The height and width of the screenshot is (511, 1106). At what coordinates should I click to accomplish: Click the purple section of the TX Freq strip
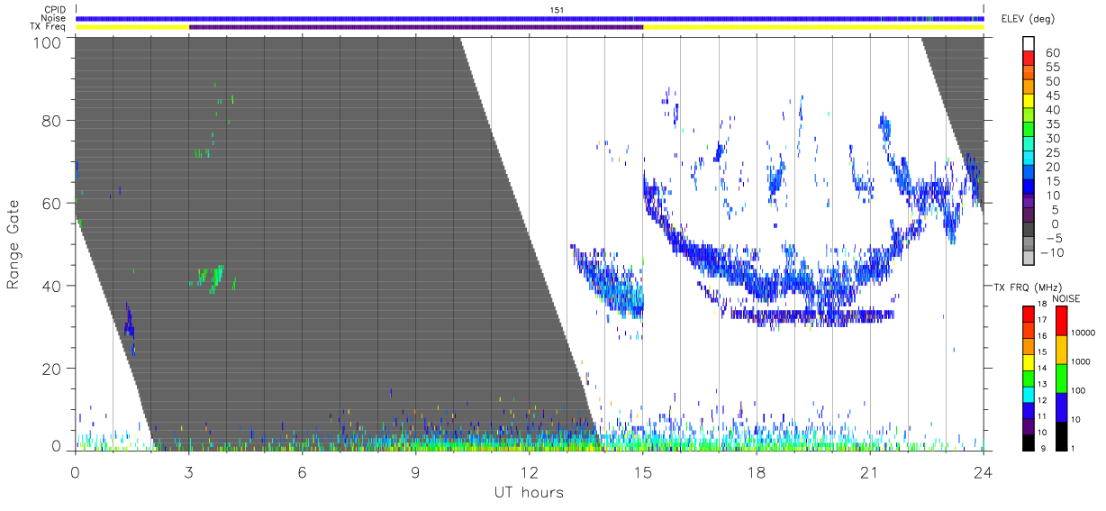(416, 27)
